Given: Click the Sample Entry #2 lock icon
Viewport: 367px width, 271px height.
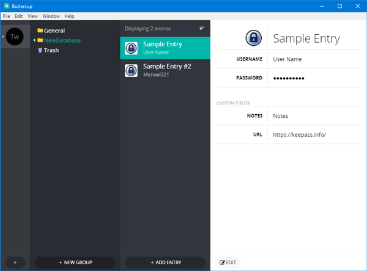Looking at the screenshot, I should click(x=131, y=70).
